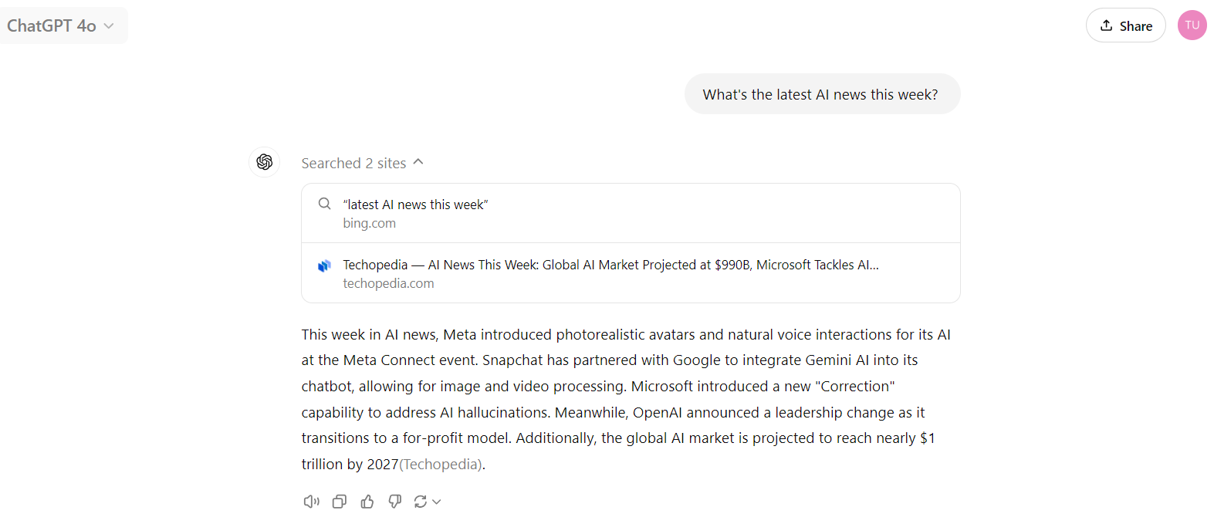Click the ChatGPT logo beside the response

coord(265,162)
